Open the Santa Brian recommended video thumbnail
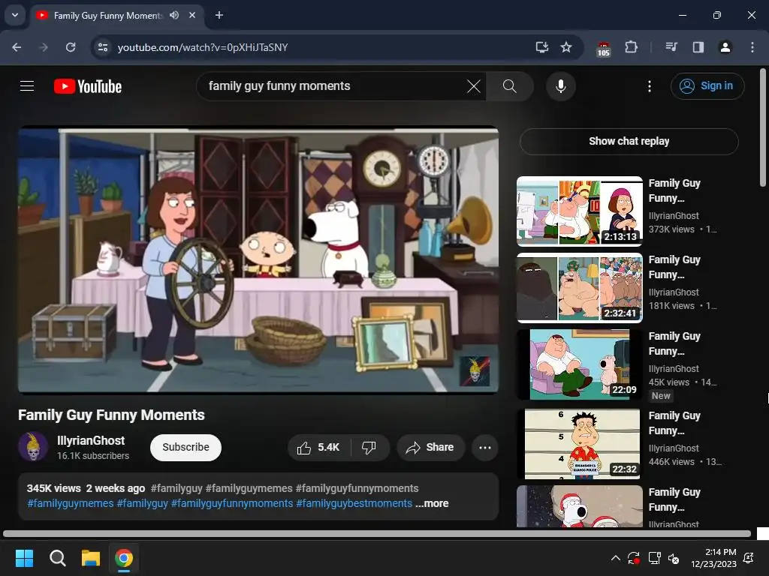769x576 pixels. tap(580, 506)
